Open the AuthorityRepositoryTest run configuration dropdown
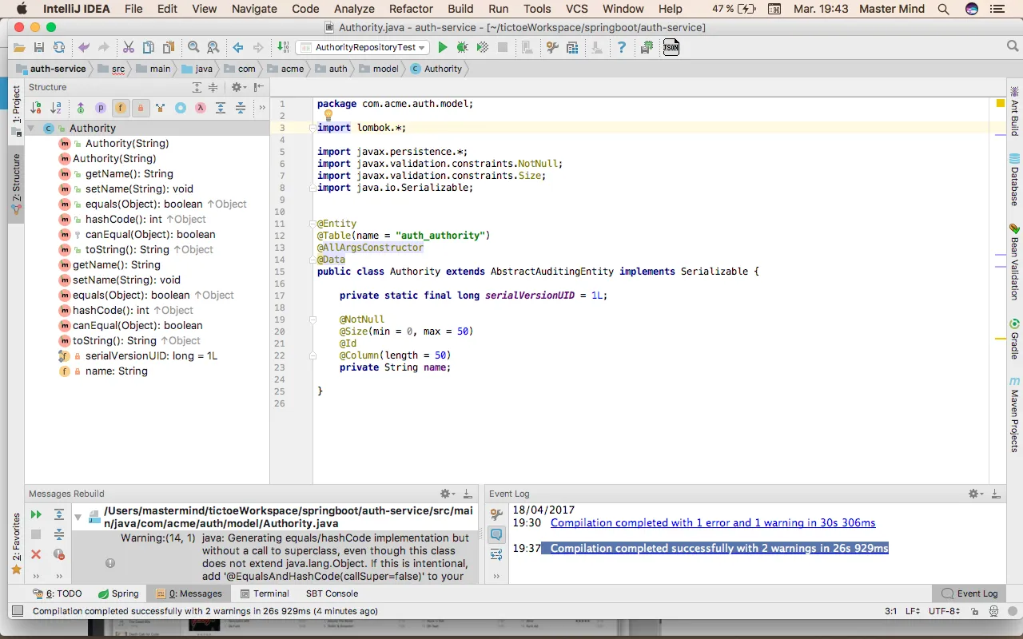The height and width of the screenshot is (639, 1023). (362, 48)
